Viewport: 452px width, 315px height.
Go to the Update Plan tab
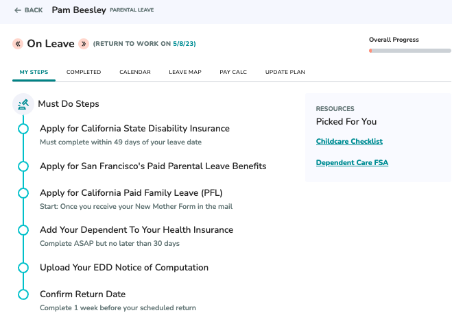pos(285,72)
